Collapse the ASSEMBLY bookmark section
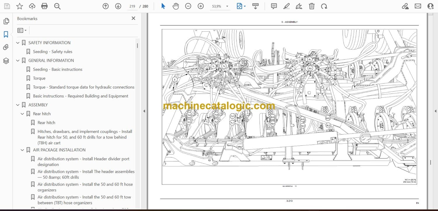438x211 pixels. click(18, 105)
